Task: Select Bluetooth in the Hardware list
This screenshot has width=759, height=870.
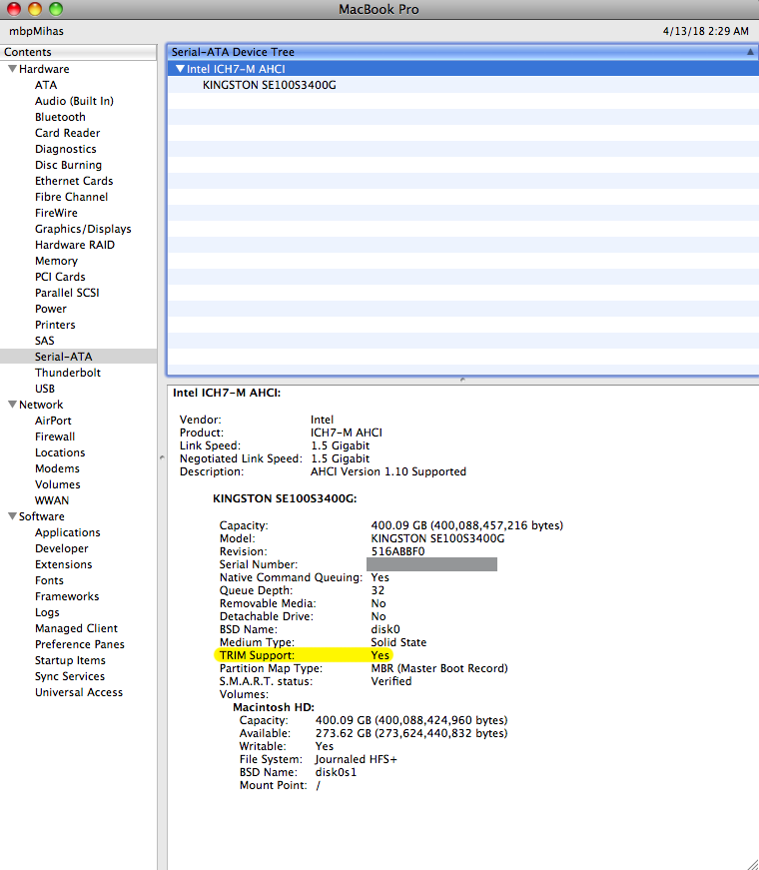Action: 60,117
